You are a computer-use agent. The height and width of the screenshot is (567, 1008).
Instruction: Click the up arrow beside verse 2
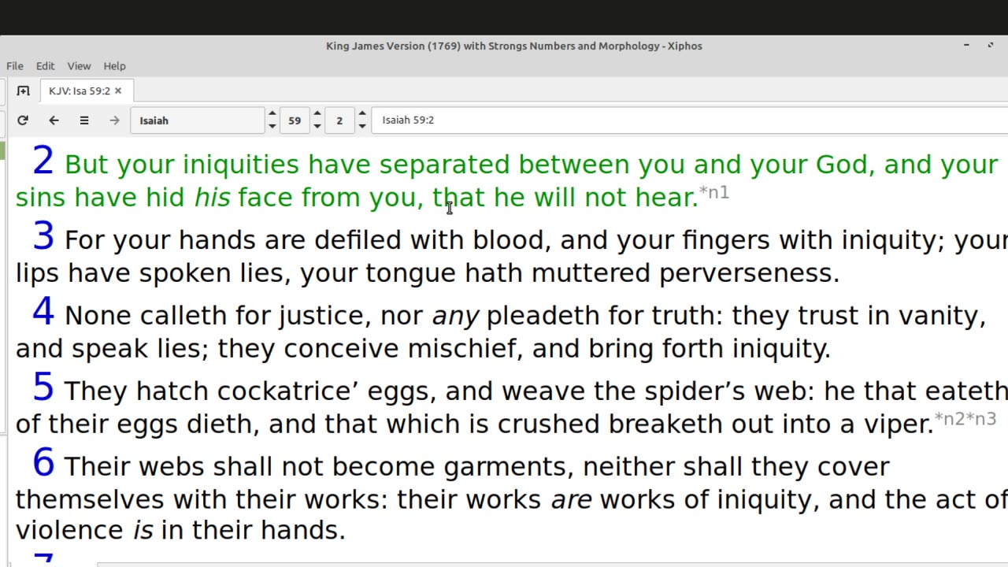361,114
